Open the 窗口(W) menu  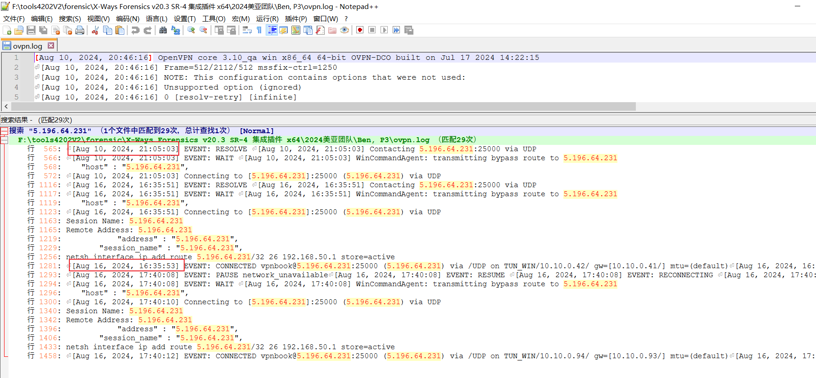pos(326,18)
